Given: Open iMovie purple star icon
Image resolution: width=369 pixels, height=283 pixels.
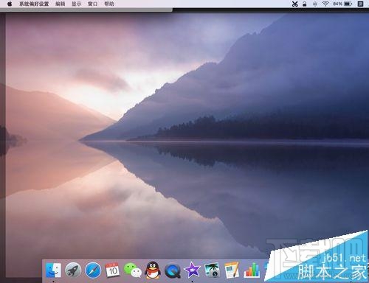Looking at the screenshot, I should point(192,270).
